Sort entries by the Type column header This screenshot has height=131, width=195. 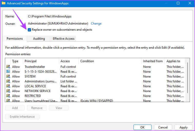17,61
